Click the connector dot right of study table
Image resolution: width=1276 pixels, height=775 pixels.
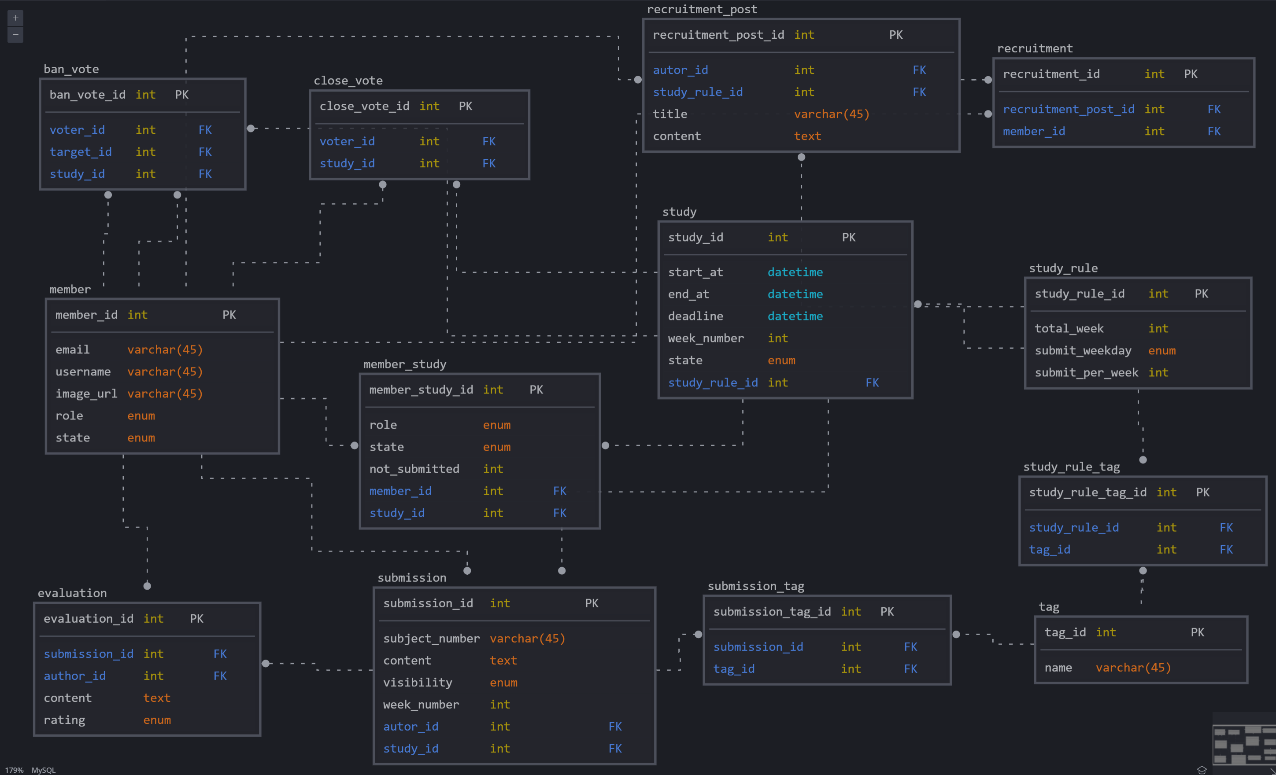[x=917, y=304]
